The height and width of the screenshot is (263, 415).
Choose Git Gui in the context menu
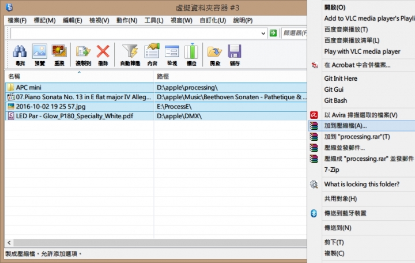click(x=334, y=89)
